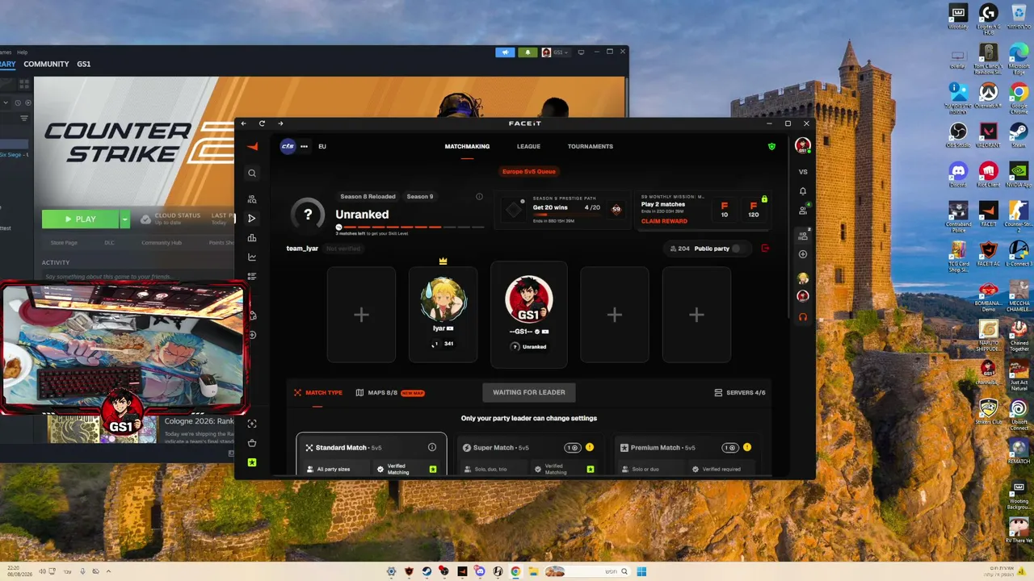Reload the FACEIT client page
Screen dimensions: 1034x581
pos(262,123)
